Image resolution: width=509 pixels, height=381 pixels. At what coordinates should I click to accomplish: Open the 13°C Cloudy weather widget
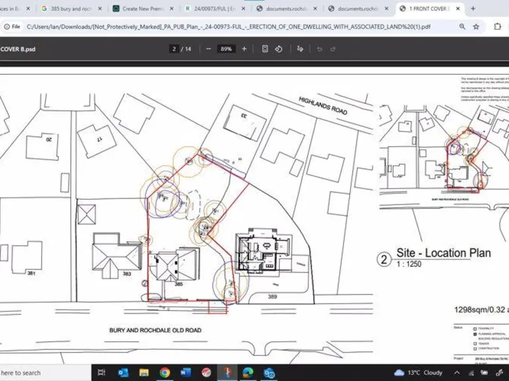click(418, 373)
